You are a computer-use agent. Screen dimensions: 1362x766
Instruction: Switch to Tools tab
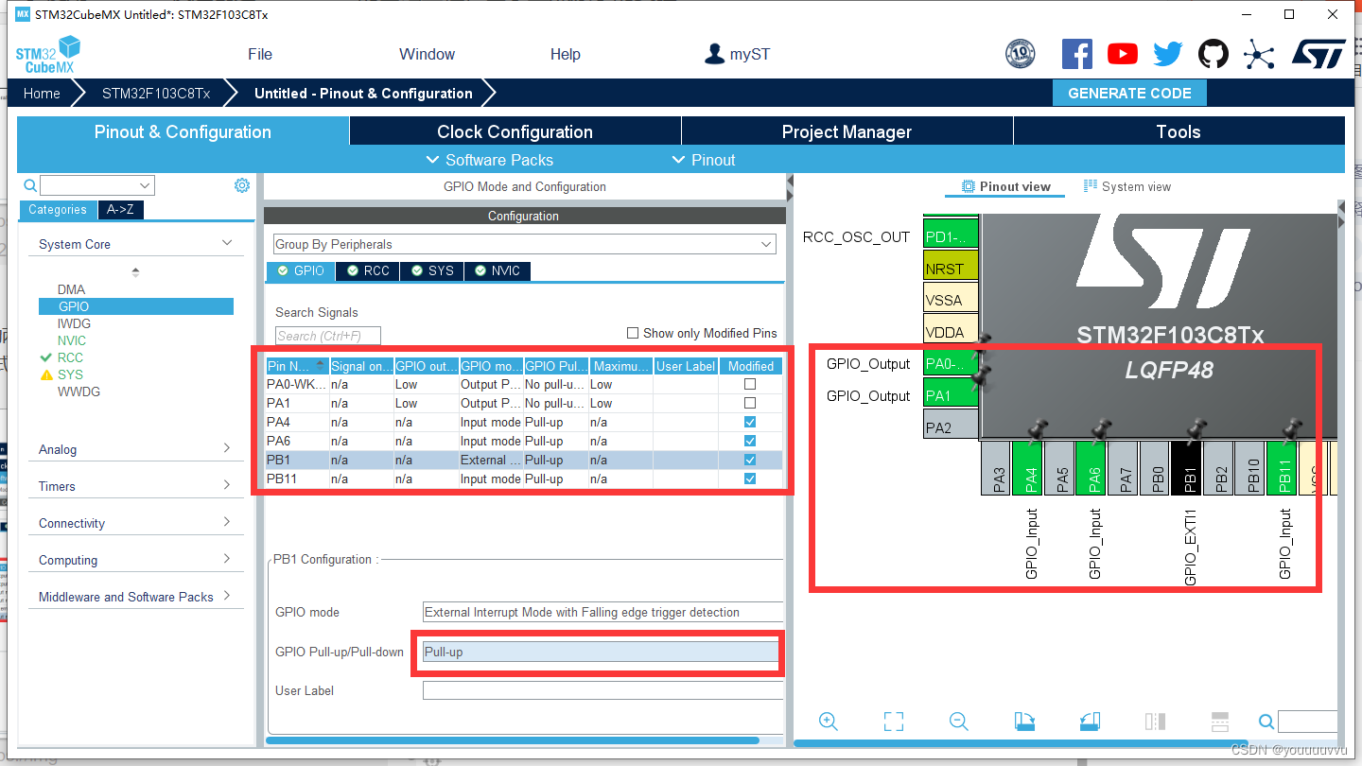[x=1179, y=131]
